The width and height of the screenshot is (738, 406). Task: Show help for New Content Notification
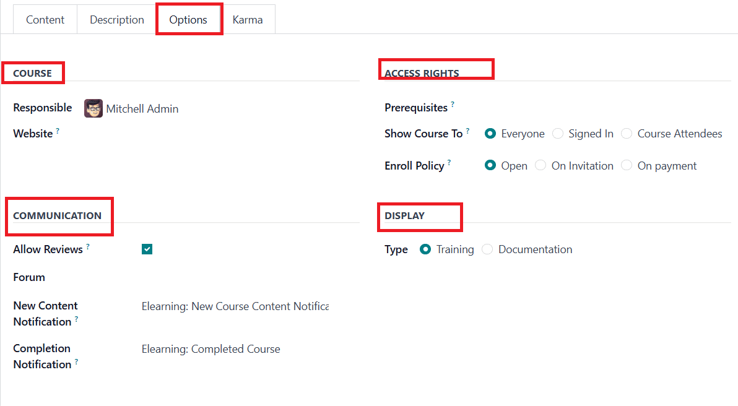76,319
